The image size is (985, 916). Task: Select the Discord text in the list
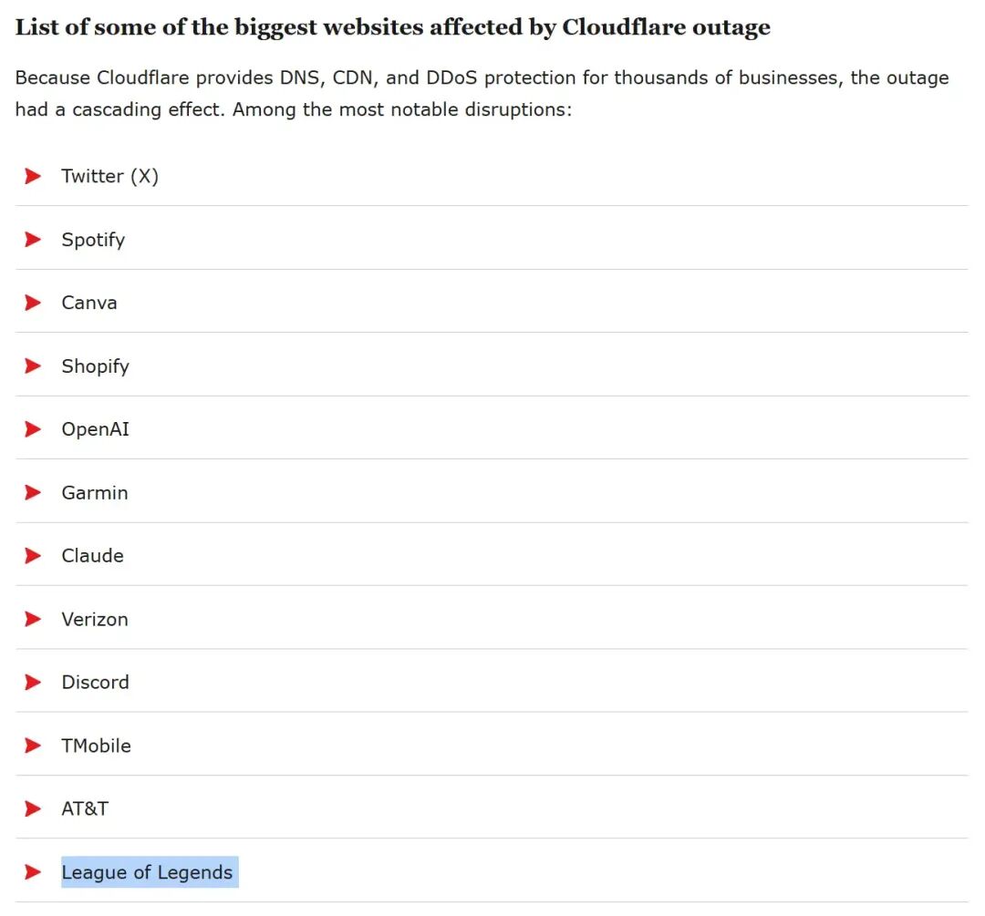95,683
